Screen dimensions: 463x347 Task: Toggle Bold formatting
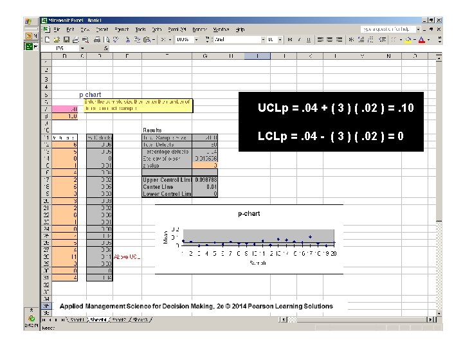tap(289, 40)
